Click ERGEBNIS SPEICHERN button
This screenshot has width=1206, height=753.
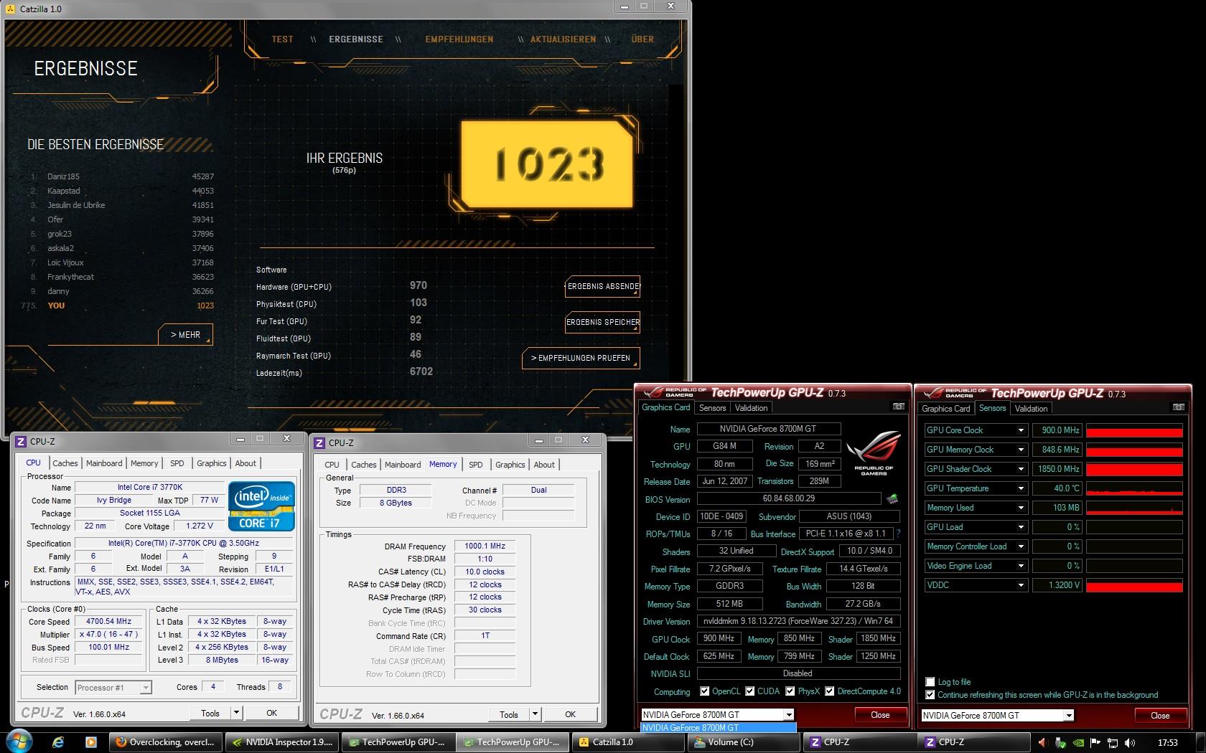603,322
